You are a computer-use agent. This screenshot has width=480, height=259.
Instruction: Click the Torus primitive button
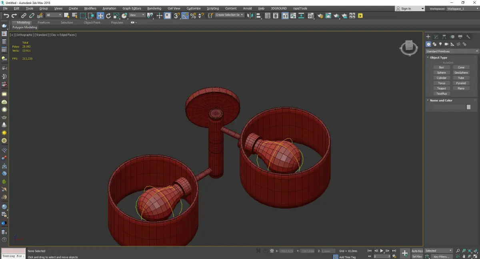(441, 83)
